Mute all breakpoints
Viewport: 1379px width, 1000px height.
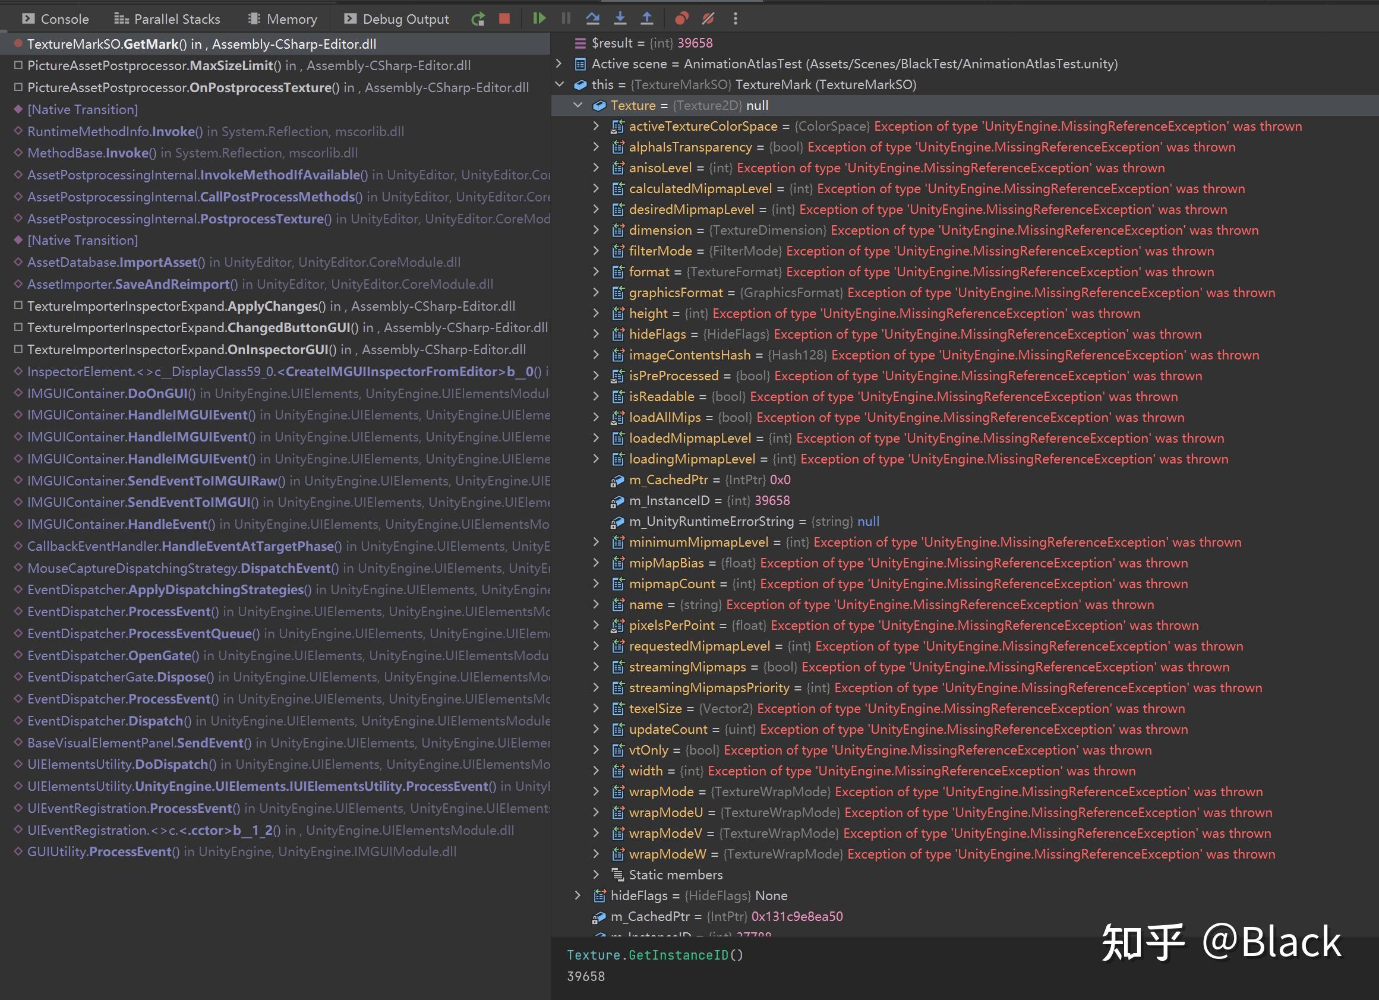(707, 18)
